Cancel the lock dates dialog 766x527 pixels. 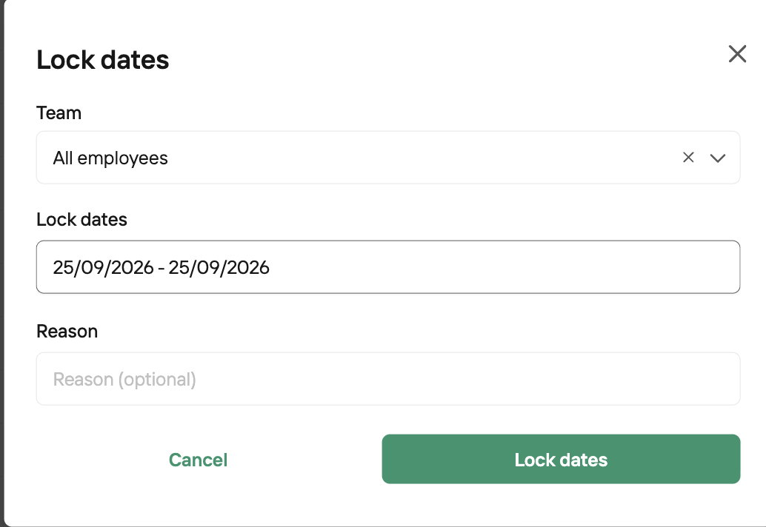pyautogui.click(x=198, y=460)
